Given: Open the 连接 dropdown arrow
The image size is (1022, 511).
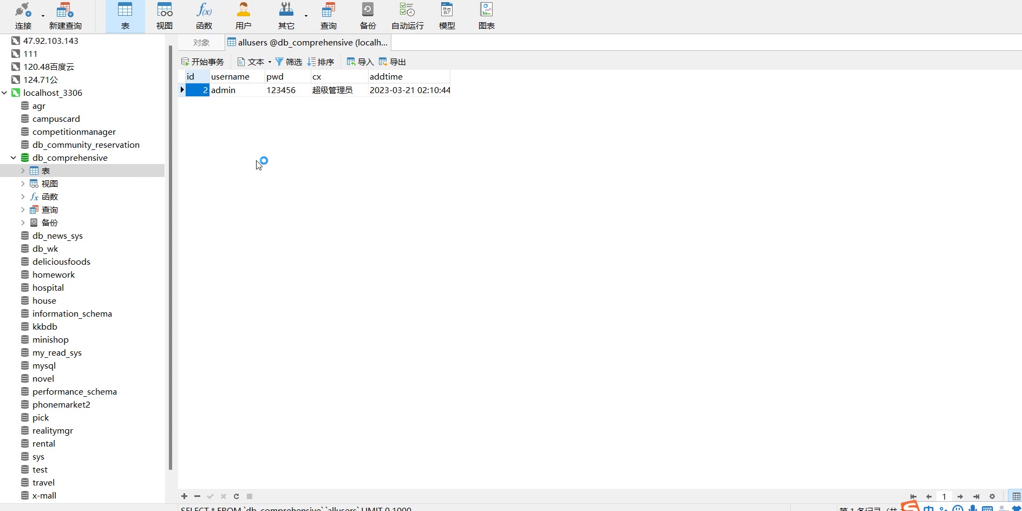Looking at the screenshot, I should (x=43, y=16).
